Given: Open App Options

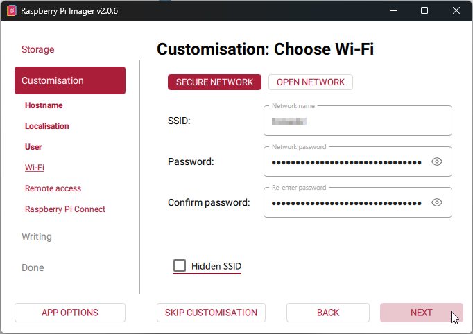Looking at the screenshot, I should coord(69,313).
